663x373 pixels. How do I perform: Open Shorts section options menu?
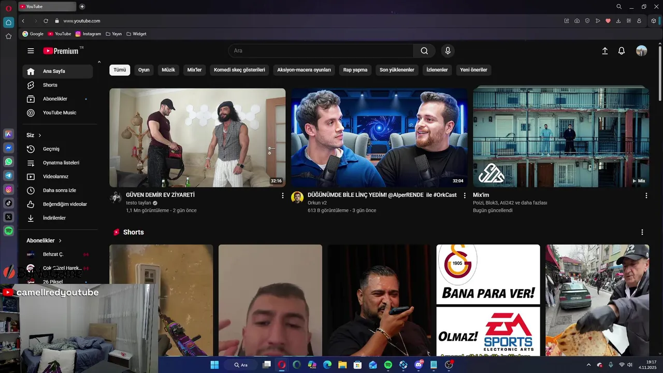[x=642, y=232]
